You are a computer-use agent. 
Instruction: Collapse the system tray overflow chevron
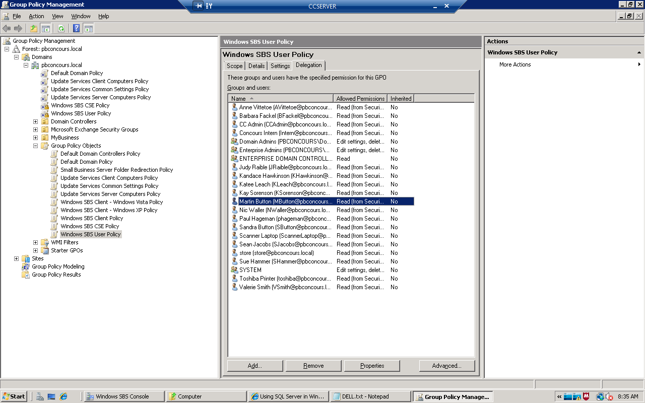[559, 396]
